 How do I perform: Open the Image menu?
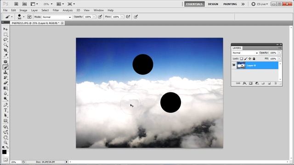coord(23,10)
